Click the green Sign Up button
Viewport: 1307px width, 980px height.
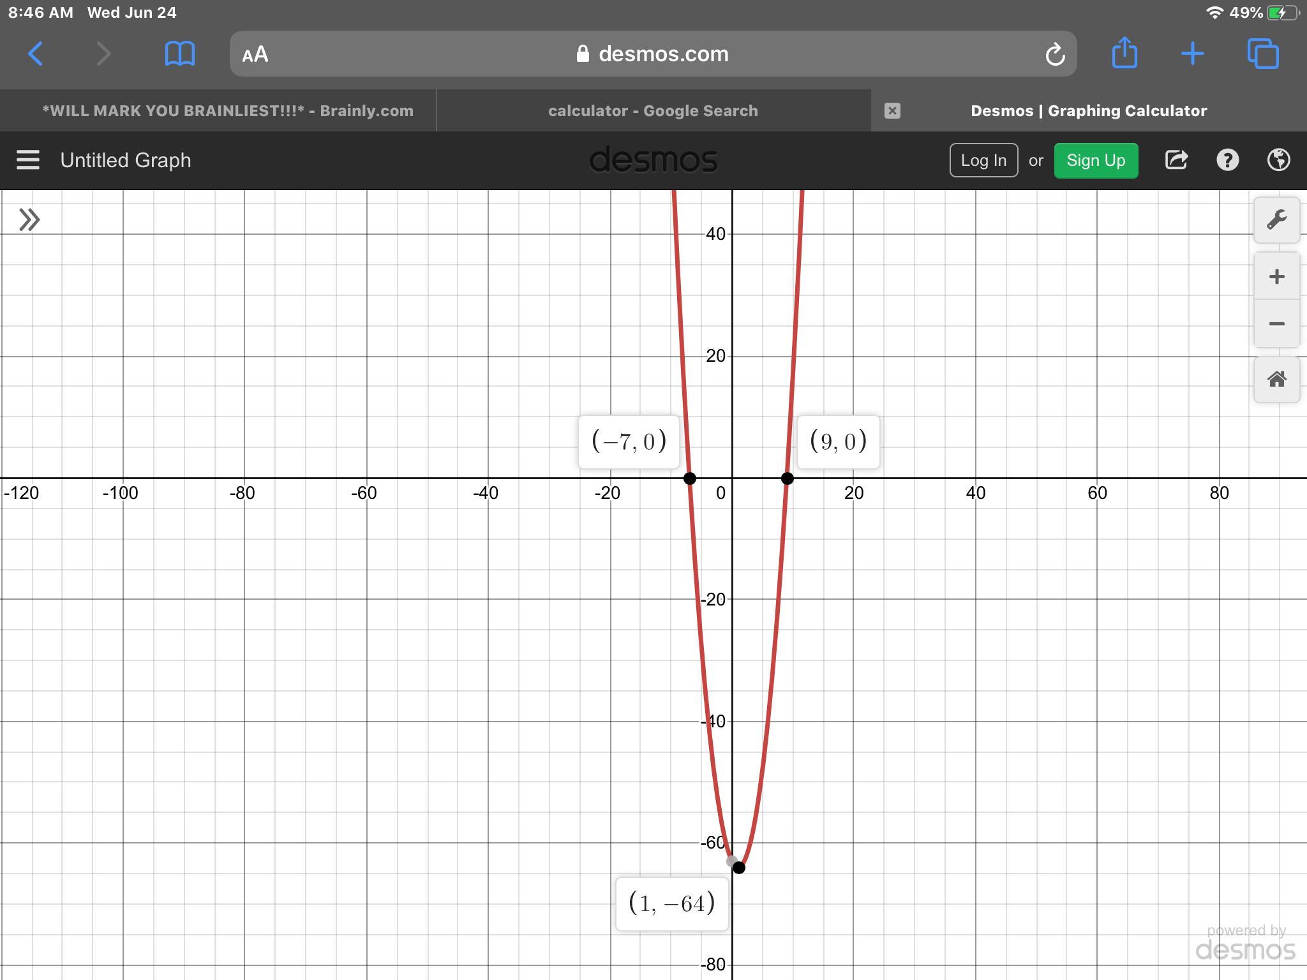click(x=1096, y=160)
